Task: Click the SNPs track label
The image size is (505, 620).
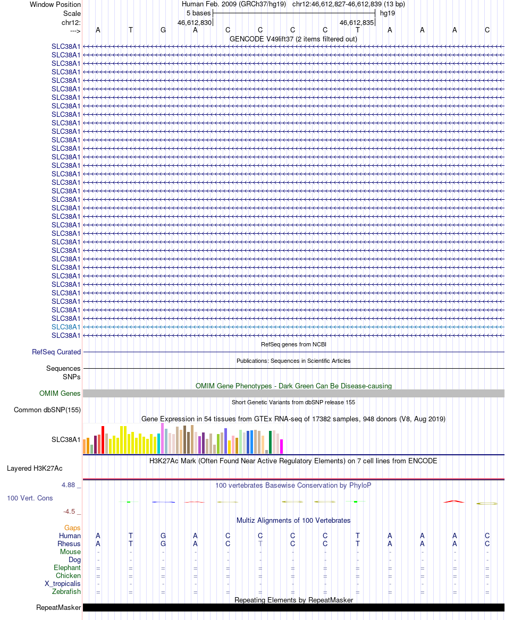Action: coord(72,377)
